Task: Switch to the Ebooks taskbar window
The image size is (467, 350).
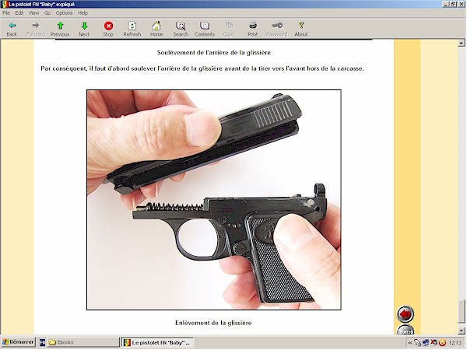Action: pyautogui.click(x=83, y=342)
